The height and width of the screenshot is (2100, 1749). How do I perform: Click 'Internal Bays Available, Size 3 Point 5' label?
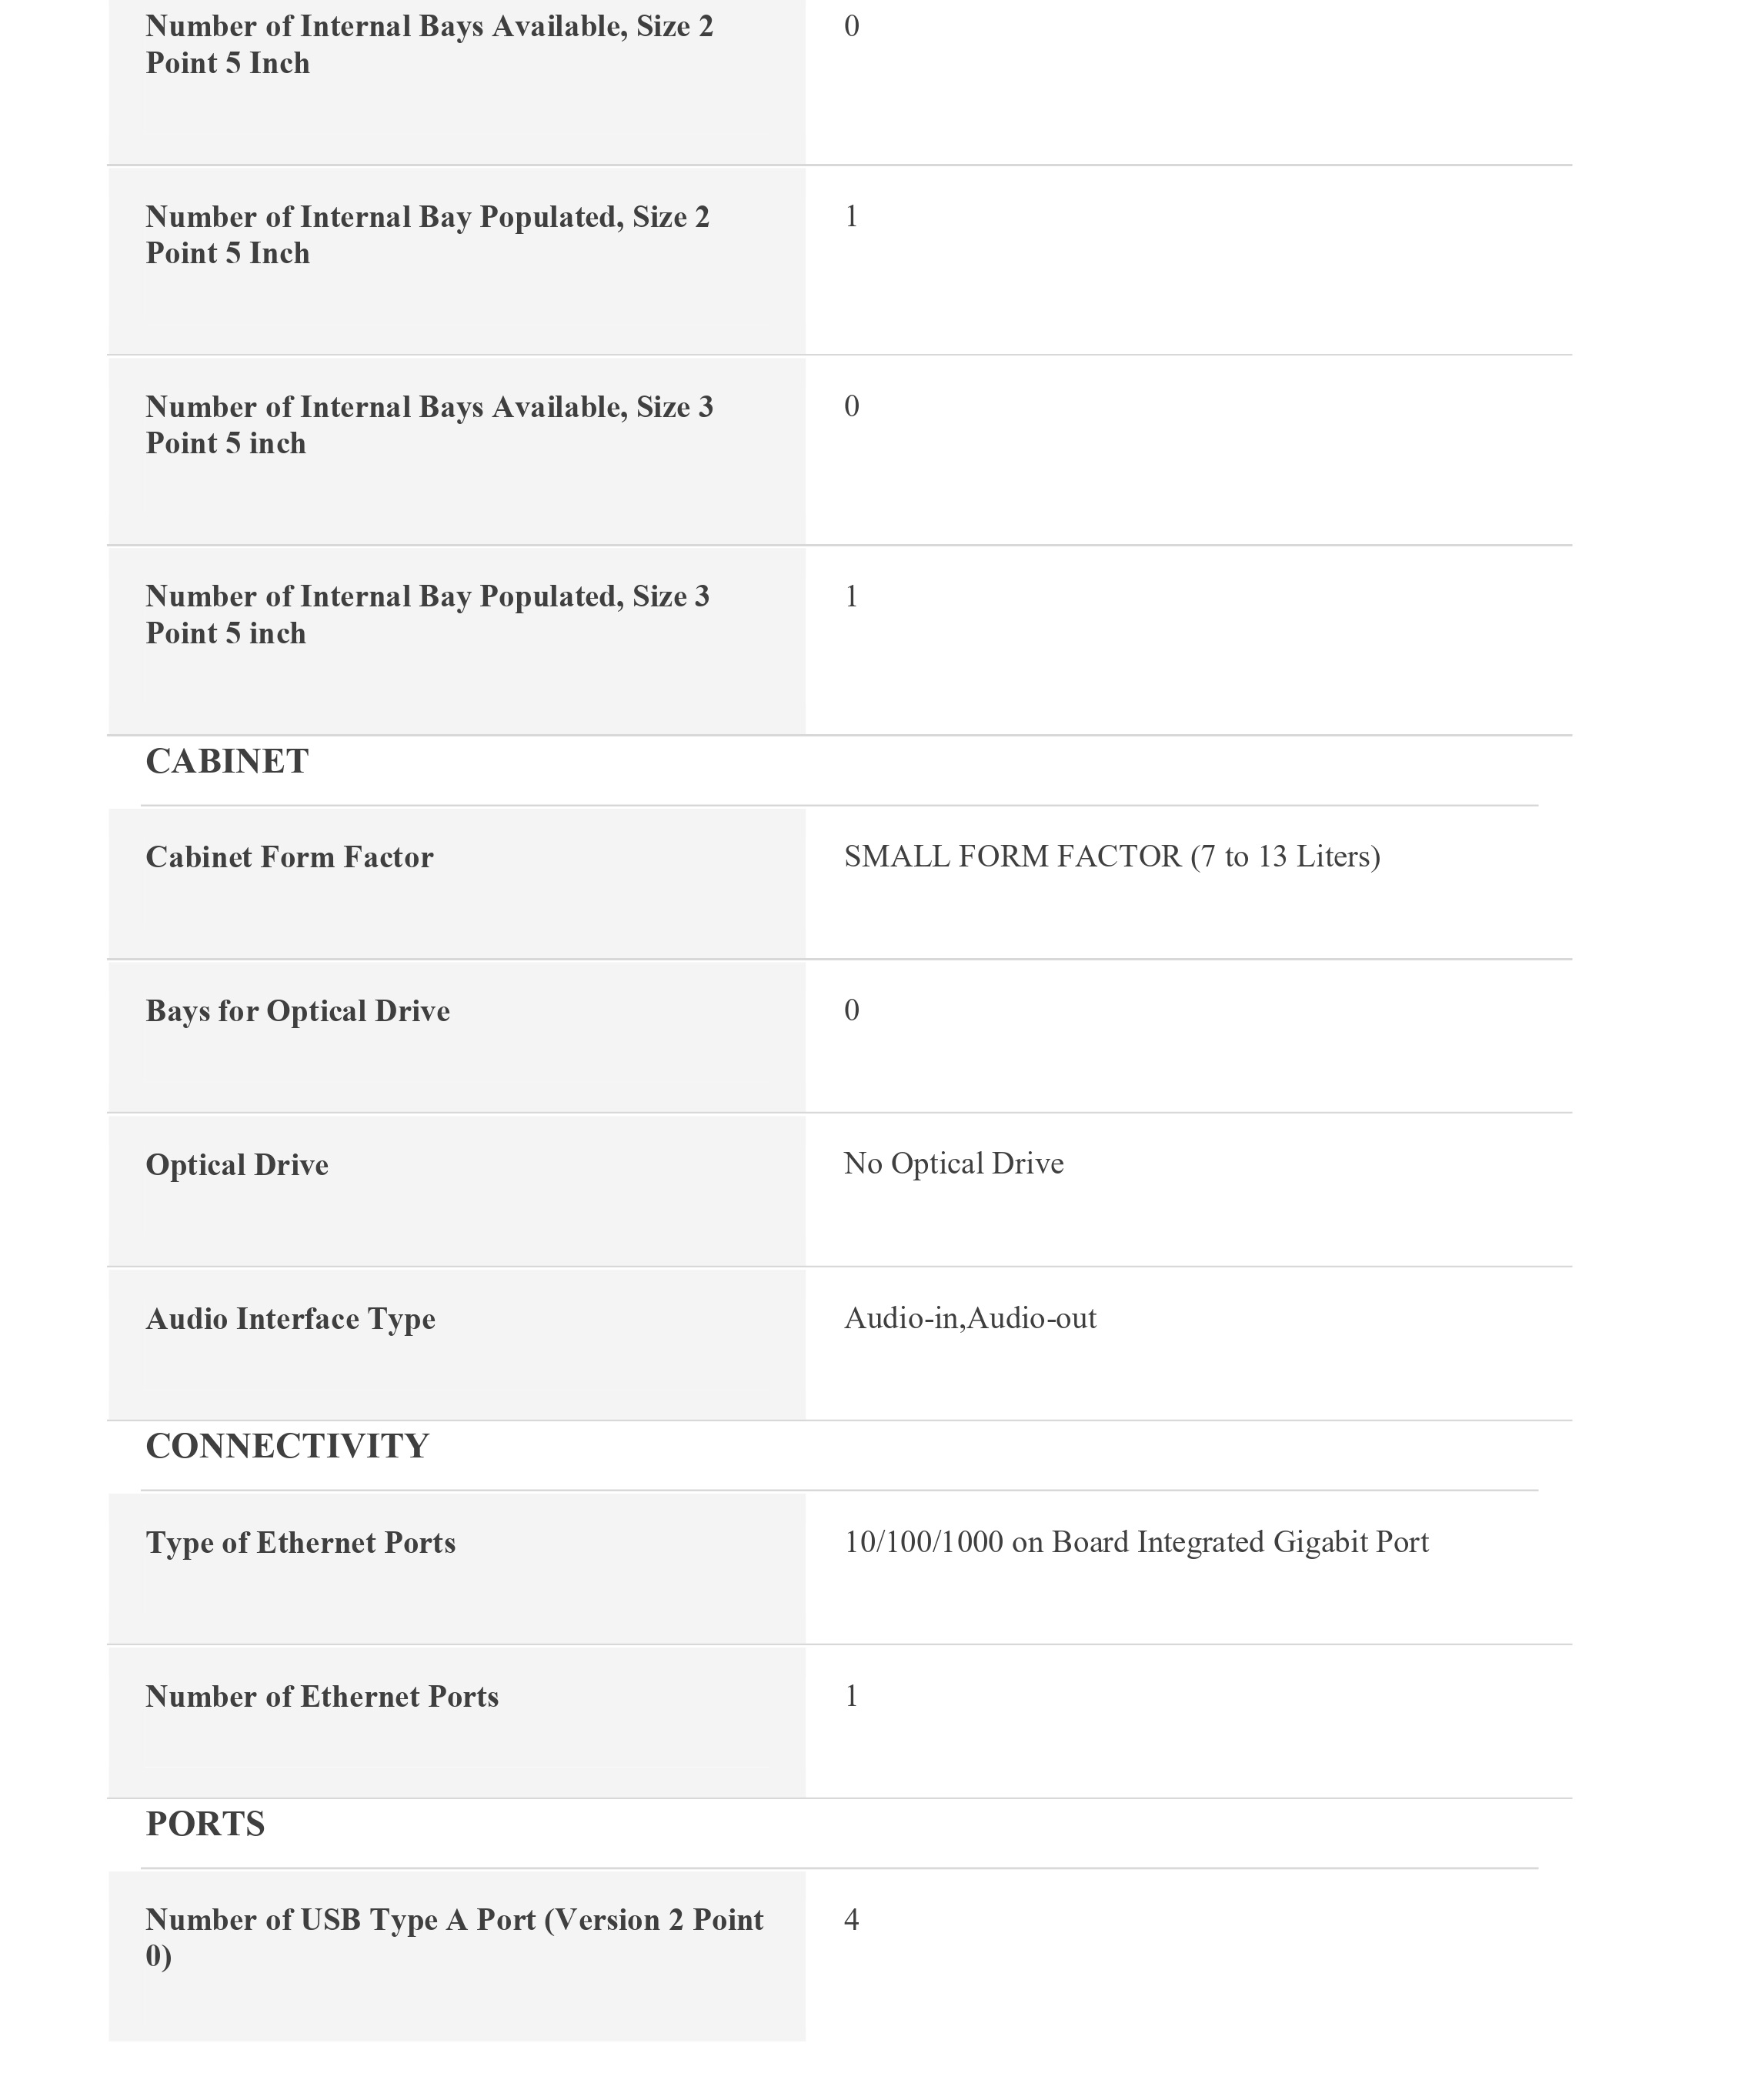429,425
